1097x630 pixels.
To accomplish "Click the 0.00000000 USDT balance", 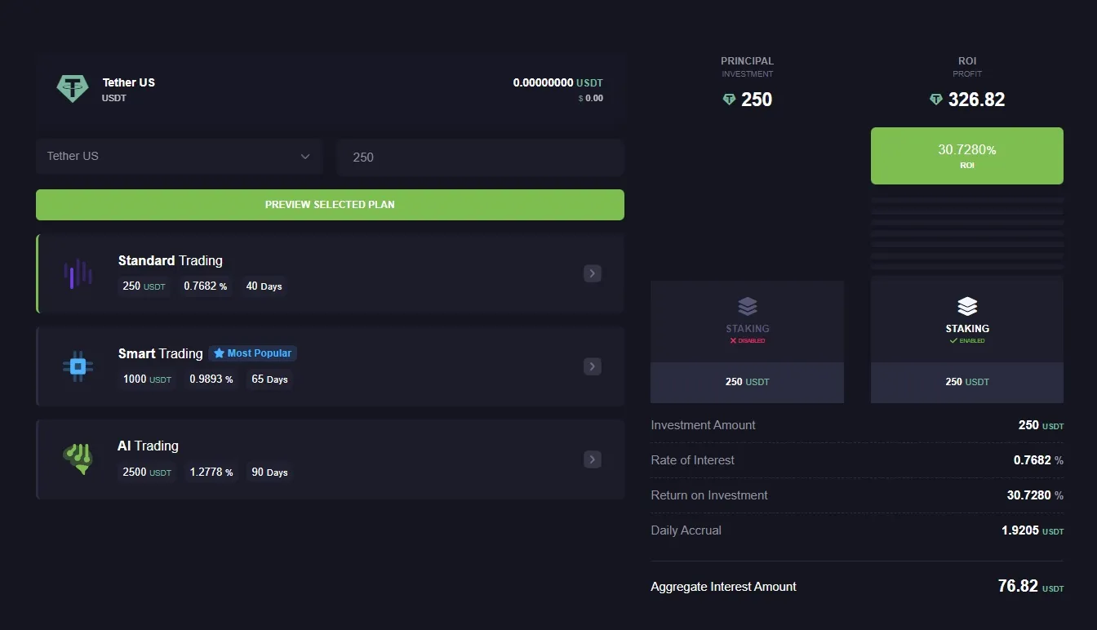I will coord(558,82).
